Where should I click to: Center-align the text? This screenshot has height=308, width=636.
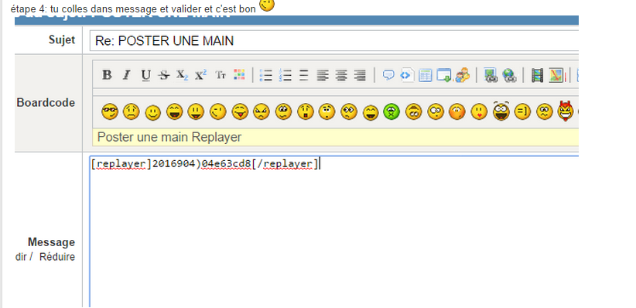pos(341,75)
